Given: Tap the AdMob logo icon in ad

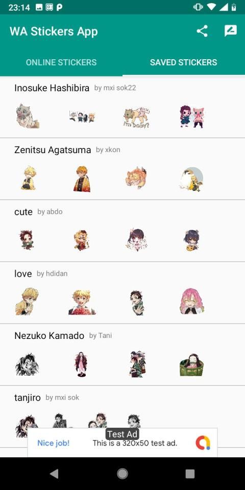Looking at the screenshot, I should [203, 443].
